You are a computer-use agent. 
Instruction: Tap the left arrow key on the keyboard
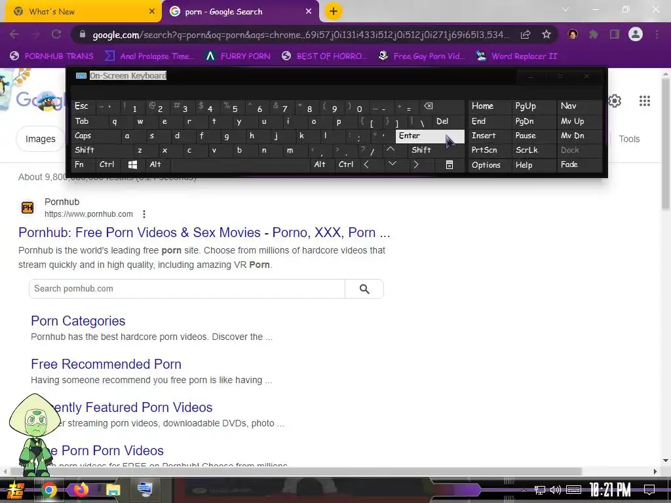pyautogui.click(x=366, y=164)
